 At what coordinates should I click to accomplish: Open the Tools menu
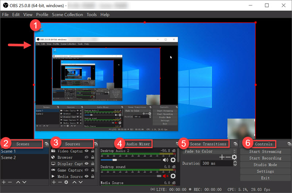92,15
